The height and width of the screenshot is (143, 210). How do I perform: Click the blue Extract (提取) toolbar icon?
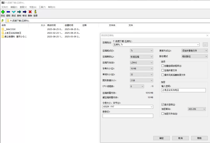click(8, 12)
